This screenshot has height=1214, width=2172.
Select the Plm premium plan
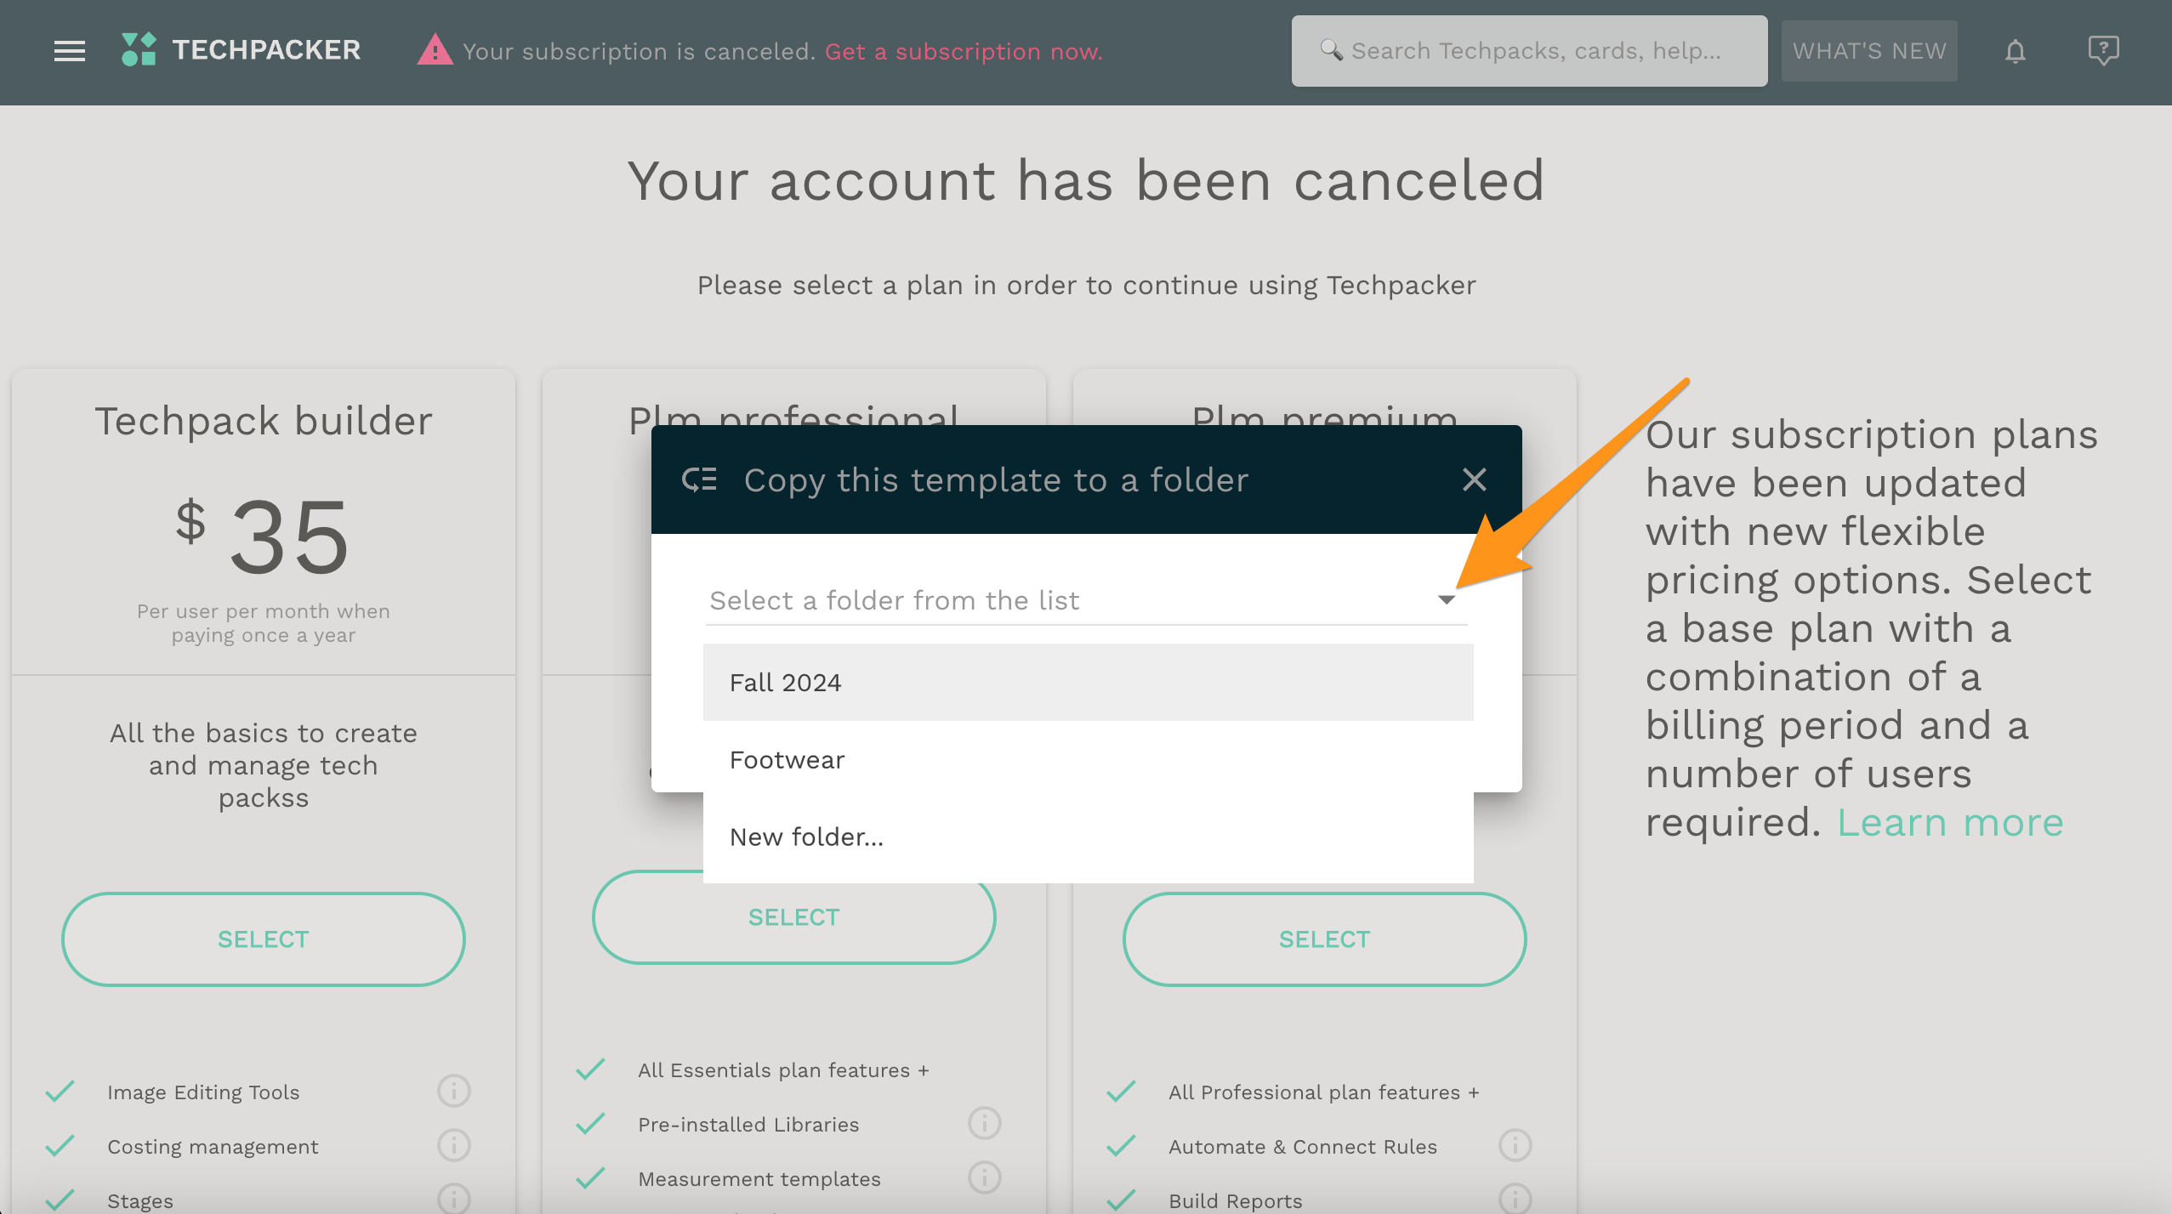[x=1324, y=939]
